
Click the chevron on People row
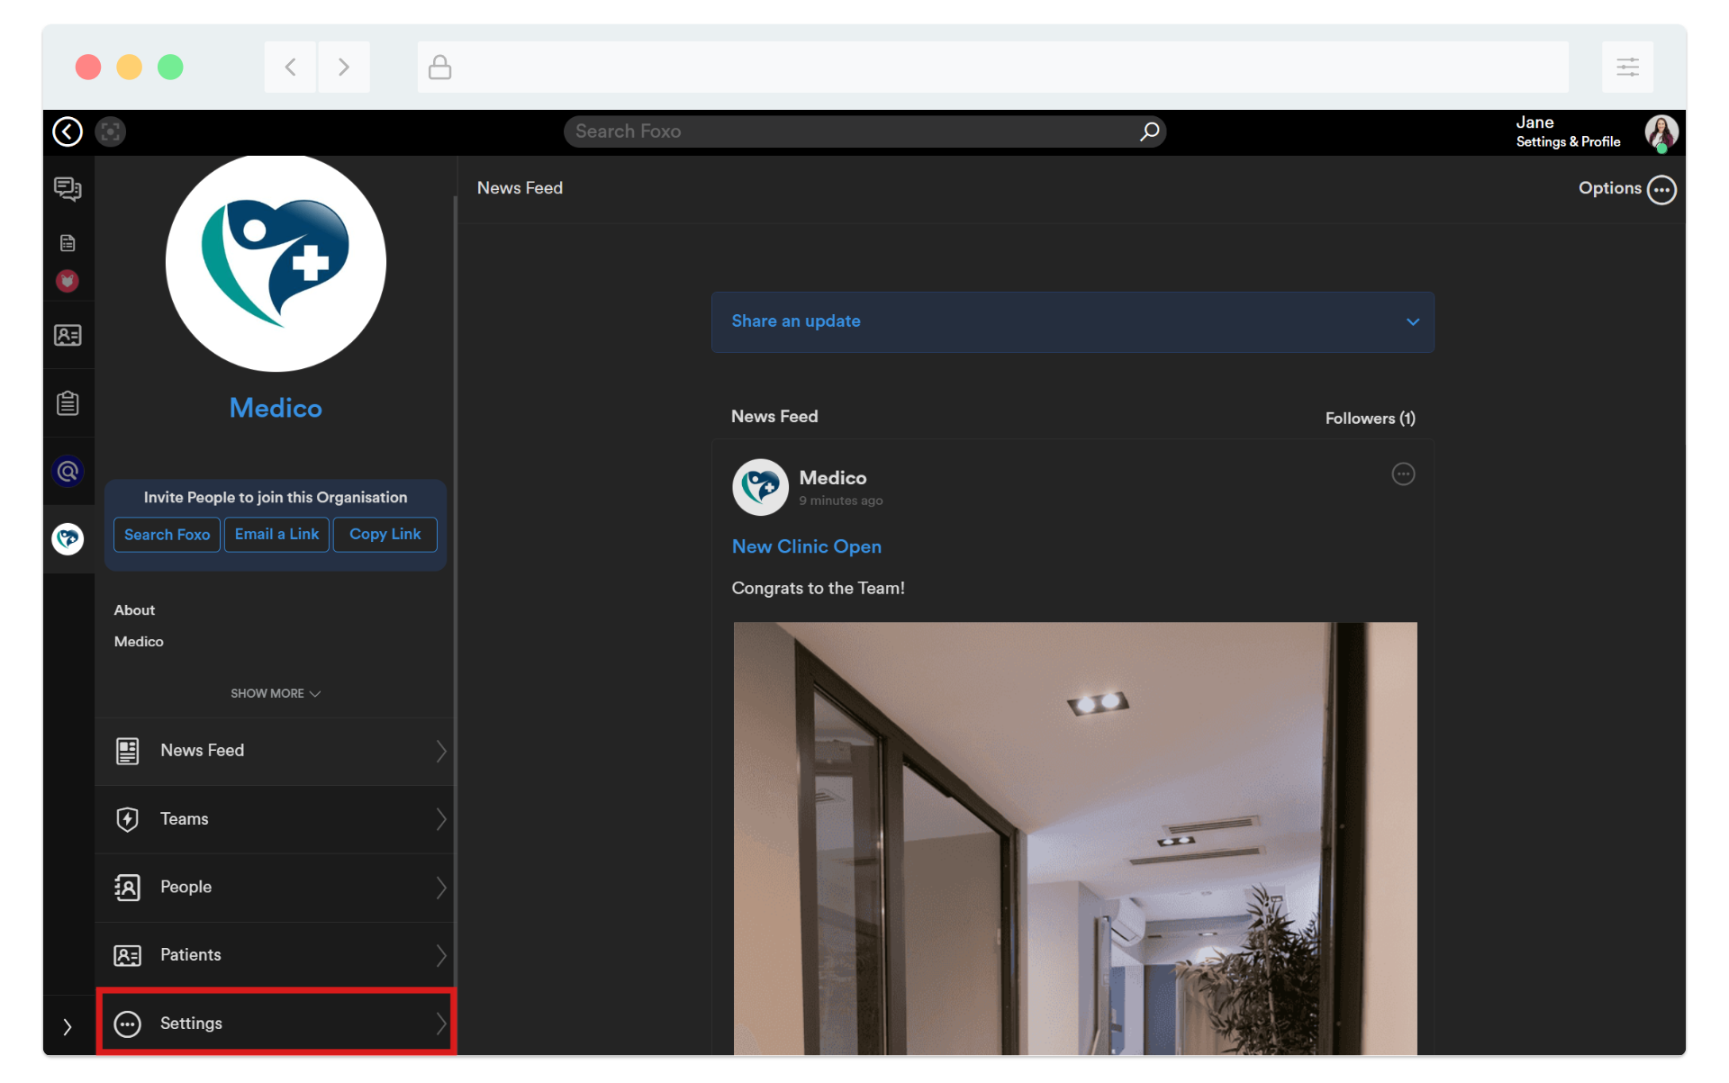coord(441,889)
